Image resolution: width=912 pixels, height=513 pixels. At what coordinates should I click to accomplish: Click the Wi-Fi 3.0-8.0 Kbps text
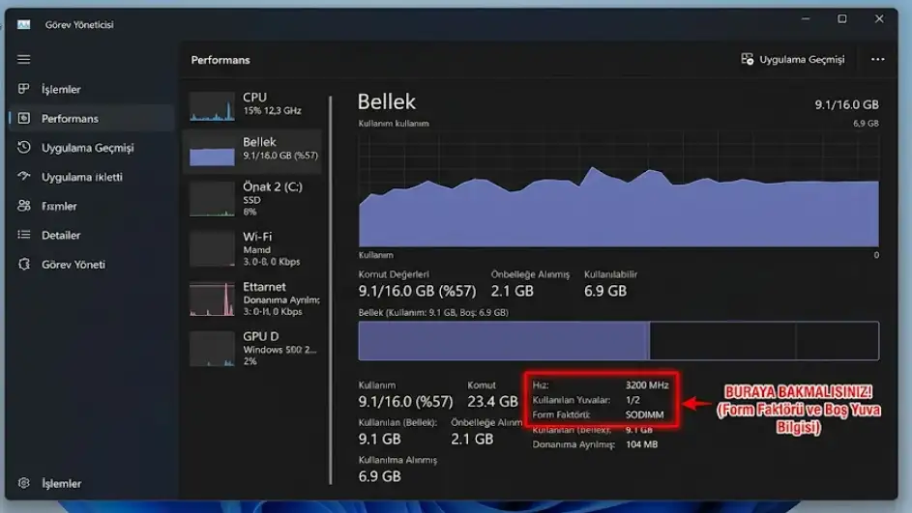[272, 262]
